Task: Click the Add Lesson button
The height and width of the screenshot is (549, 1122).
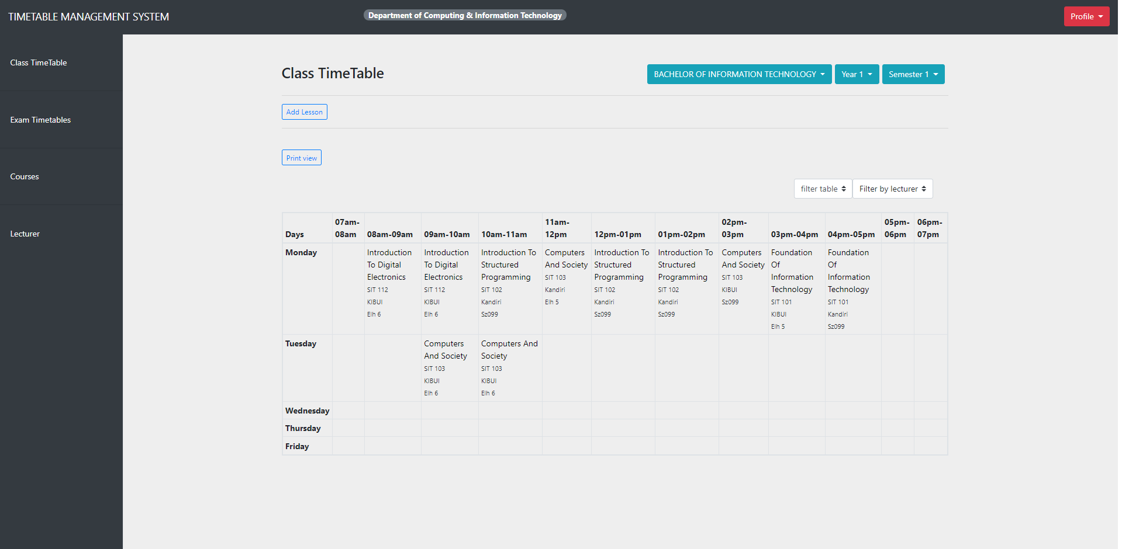Action: (304, 112)
